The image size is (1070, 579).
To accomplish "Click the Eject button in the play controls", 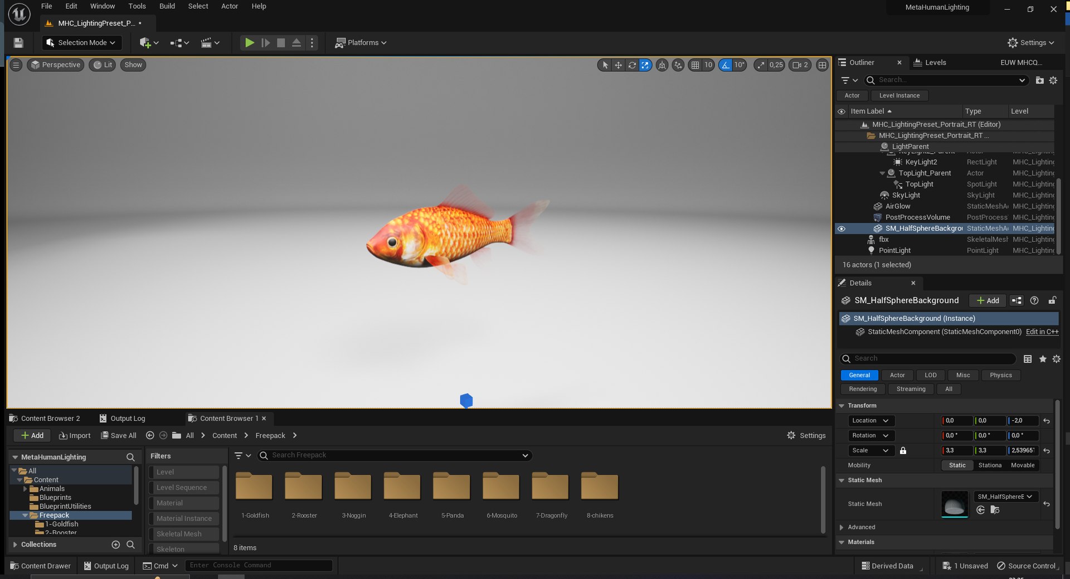I will 296,43.
